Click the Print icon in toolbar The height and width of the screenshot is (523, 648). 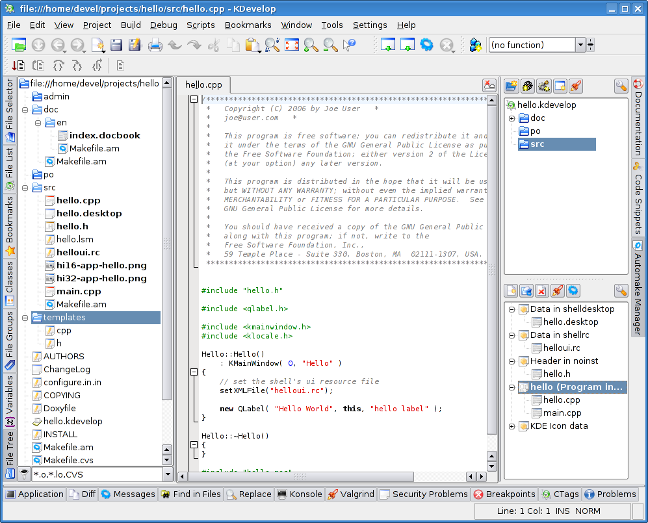pos(155,45)
